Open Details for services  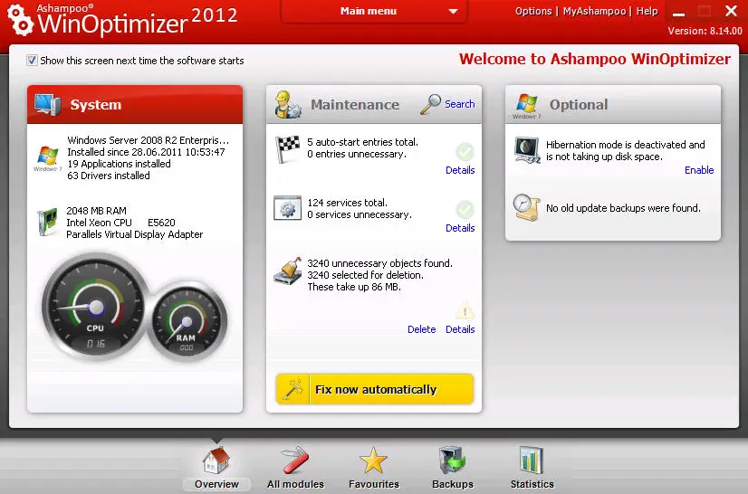(460, 228)
